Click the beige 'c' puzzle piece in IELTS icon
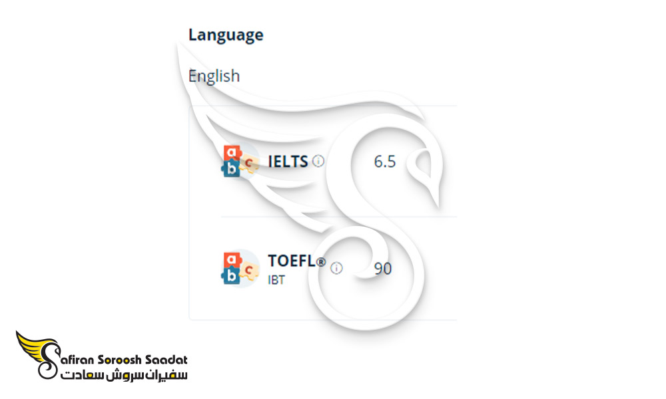Image resolution: width=666 pixels, height=399 pixels. pos(249,164)
